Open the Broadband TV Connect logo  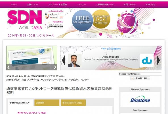tap(54, 16)
